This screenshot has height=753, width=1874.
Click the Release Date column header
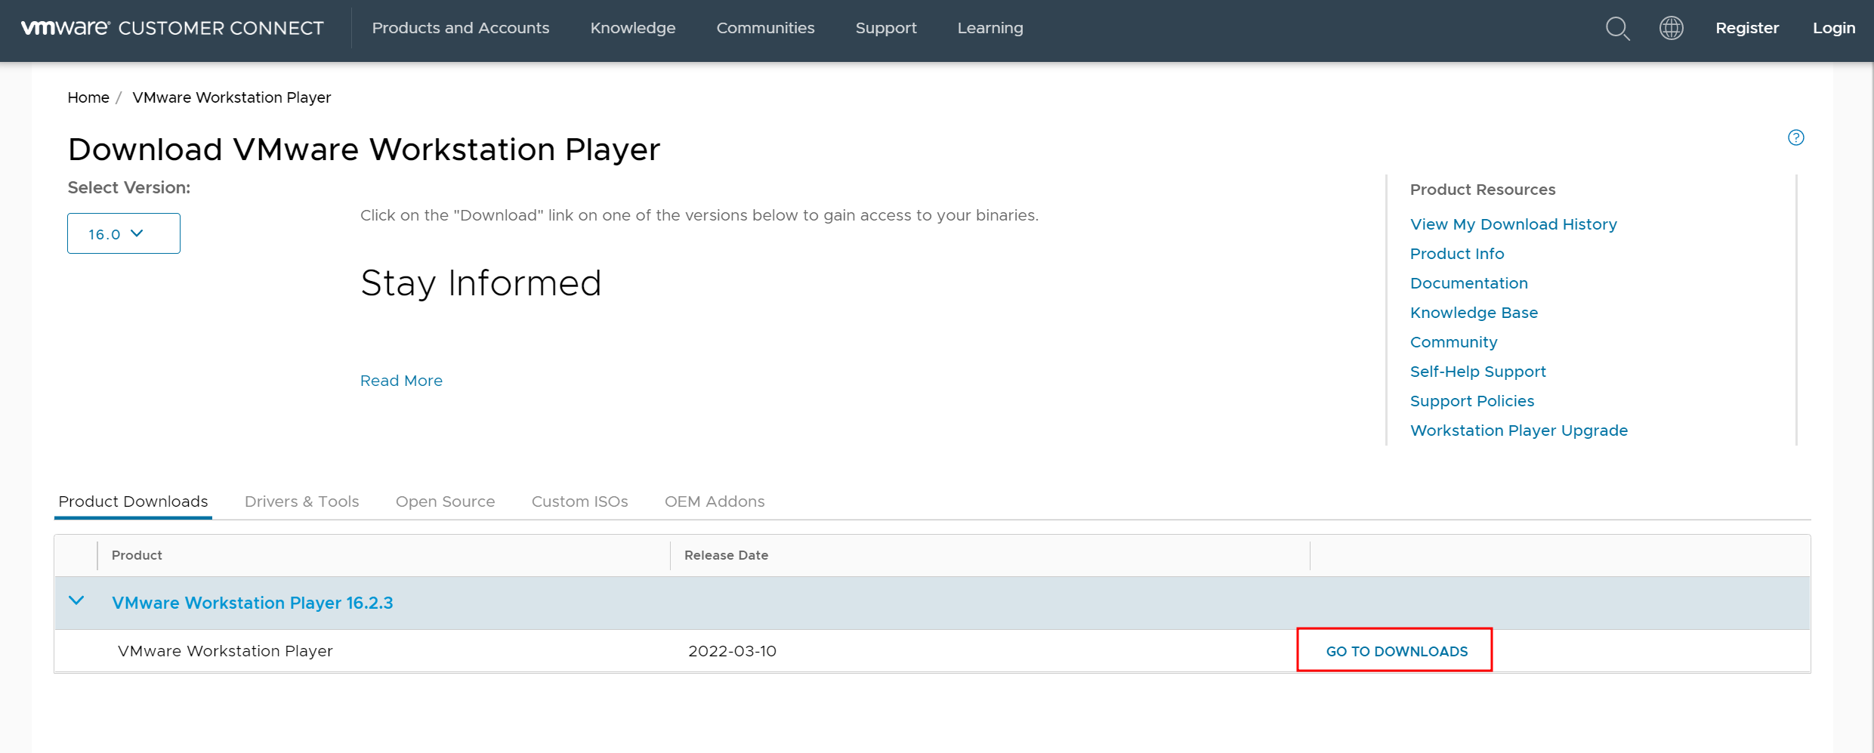[726, 555]
